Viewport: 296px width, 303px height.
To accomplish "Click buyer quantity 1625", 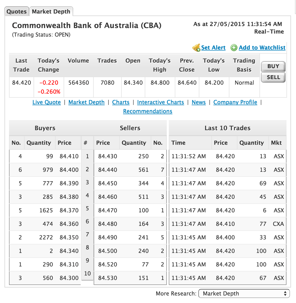I will click(x=46, y=210).
